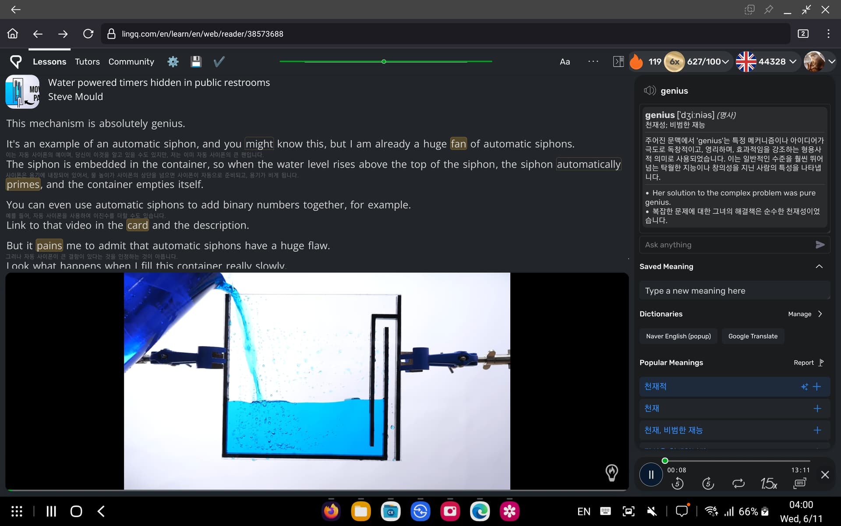Screen dimensions: 841x526
Task: Skip audio forward five seconds
Action: pyautogui.click(x=708, y=484)
